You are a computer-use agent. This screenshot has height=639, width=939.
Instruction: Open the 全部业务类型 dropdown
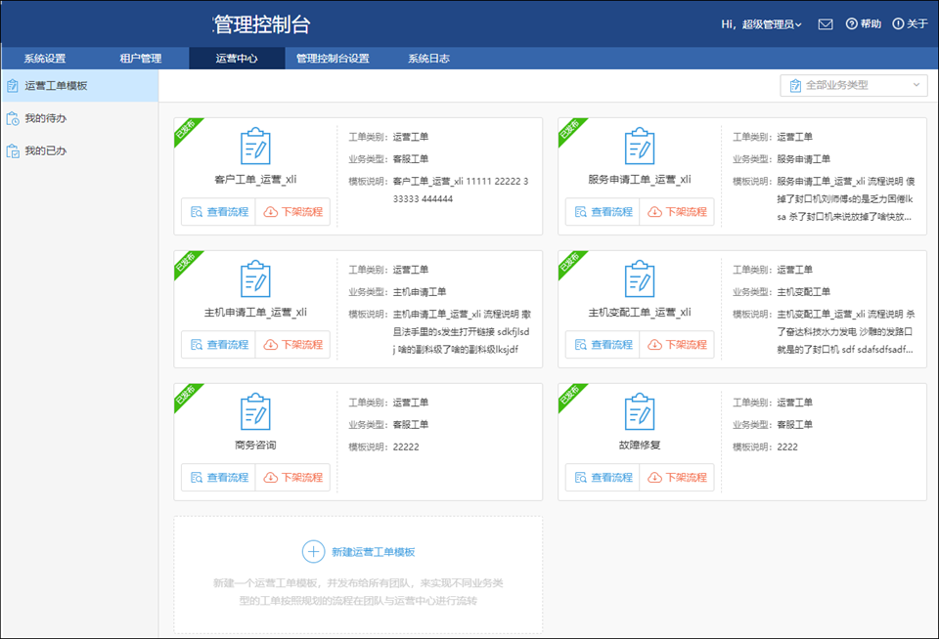pos(853,85)
